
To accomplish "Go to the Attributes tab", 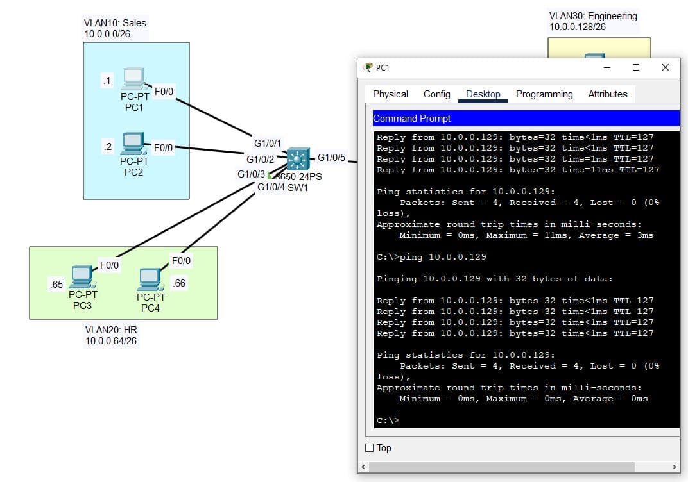I will (x=607, y=94).
